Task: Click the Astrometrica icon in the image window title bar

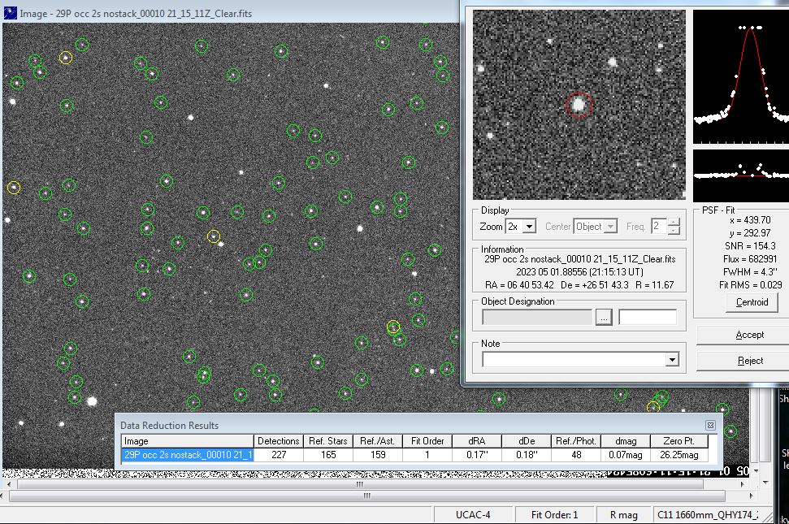Action: click(10, 13)
